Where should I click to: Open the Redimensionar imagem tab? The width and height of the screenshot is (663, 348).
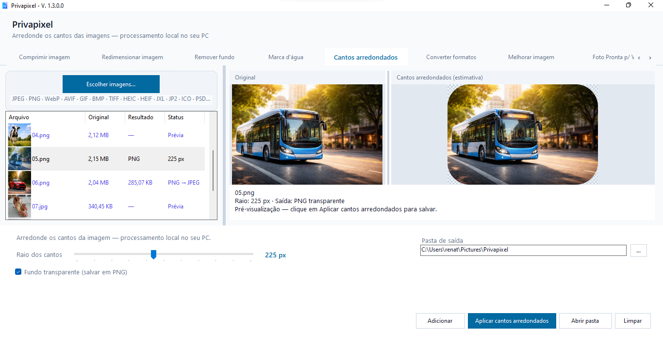[x=132, y=57]
